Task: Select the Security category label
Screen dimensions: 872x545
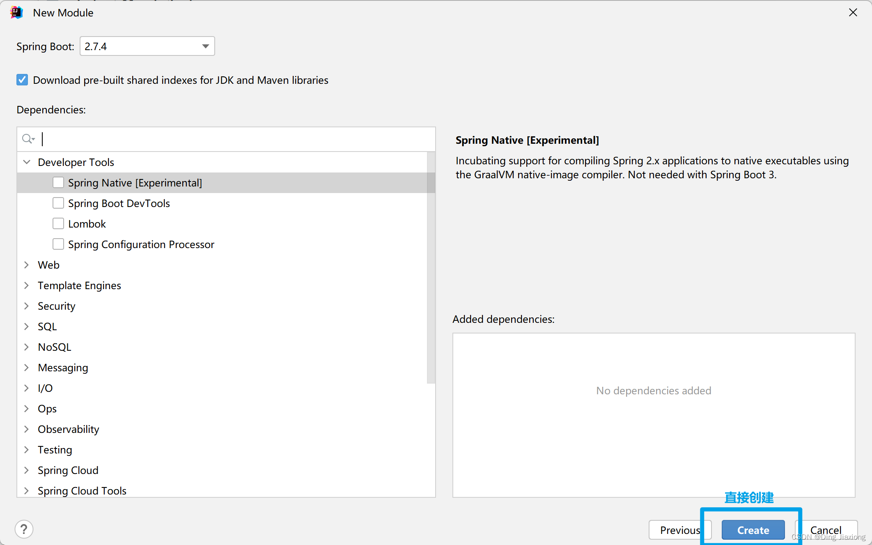Action: [x=57, y=306]
